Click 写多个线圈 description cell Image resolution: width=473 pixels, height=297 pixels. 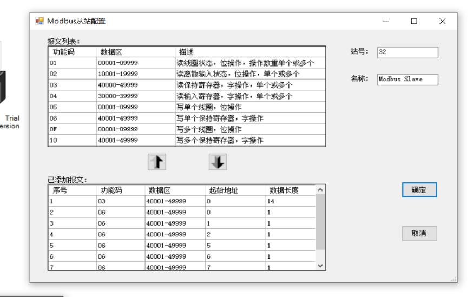coord(250,129)
